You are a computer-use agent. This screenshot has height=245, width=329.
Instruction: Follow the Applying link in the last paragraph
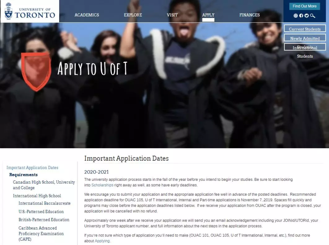(x=102, y=241)
